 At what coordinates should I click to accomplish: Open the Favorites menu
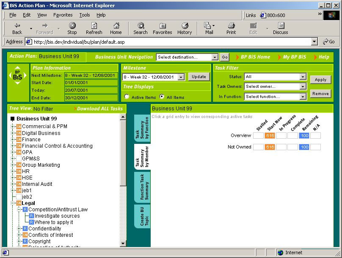tap(63, 15)
